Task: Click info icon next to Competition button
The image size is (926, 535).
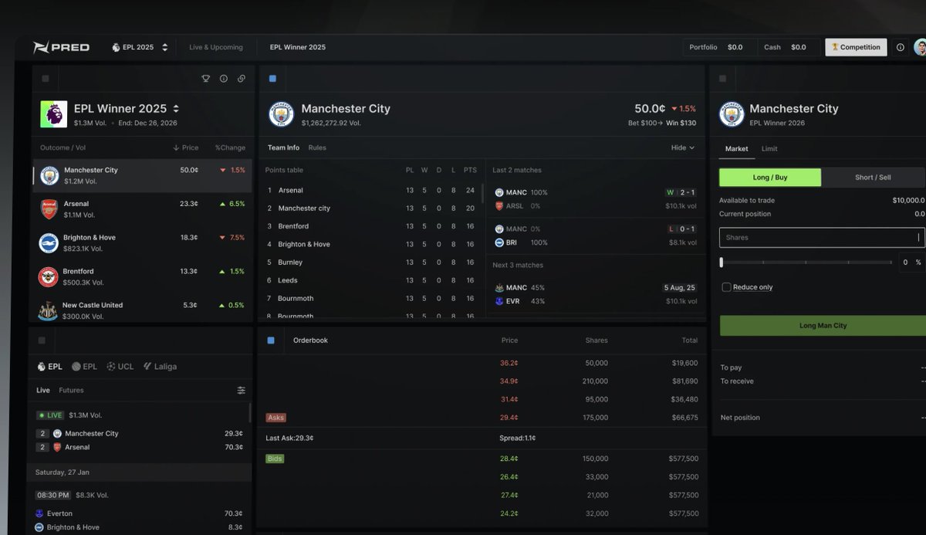Action: click(900, 47)
